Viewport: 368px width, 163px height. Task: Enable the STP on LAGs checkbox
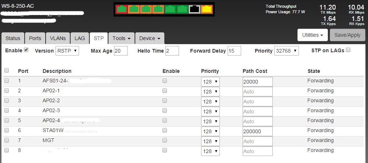pos(348,50)
